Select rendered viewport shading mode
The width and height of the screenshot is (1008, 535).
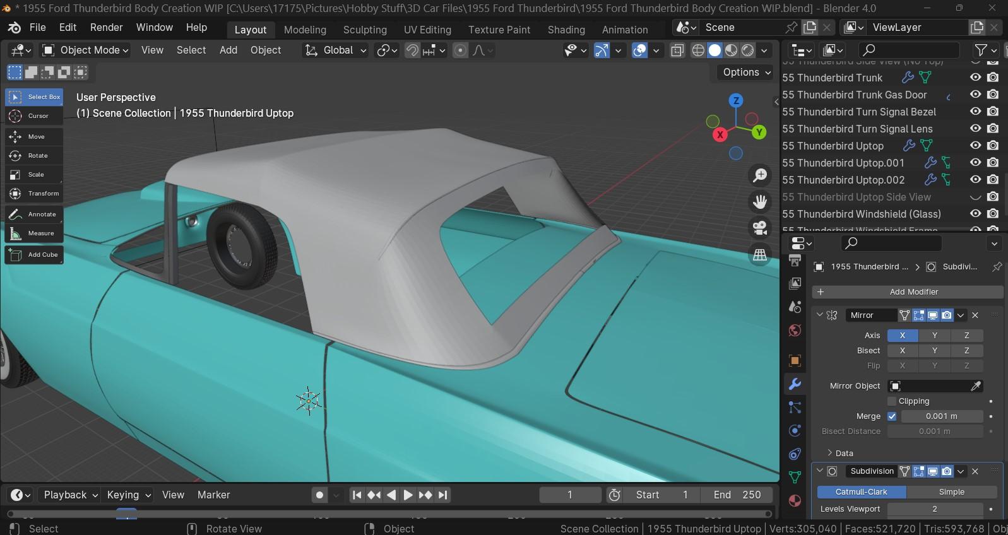[747, 50]
